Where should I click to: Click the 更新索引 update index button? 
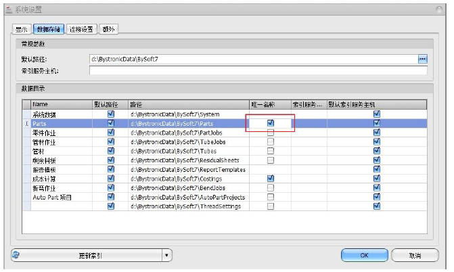coord(91,255)
